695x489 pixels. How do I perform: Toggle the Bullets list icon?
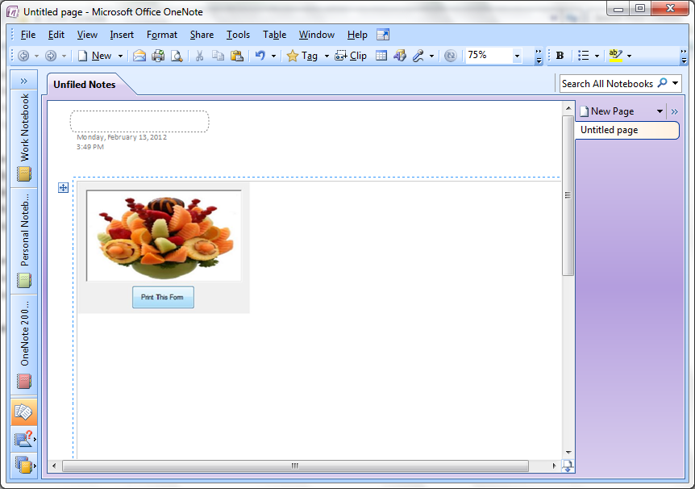tap(583, 56)
